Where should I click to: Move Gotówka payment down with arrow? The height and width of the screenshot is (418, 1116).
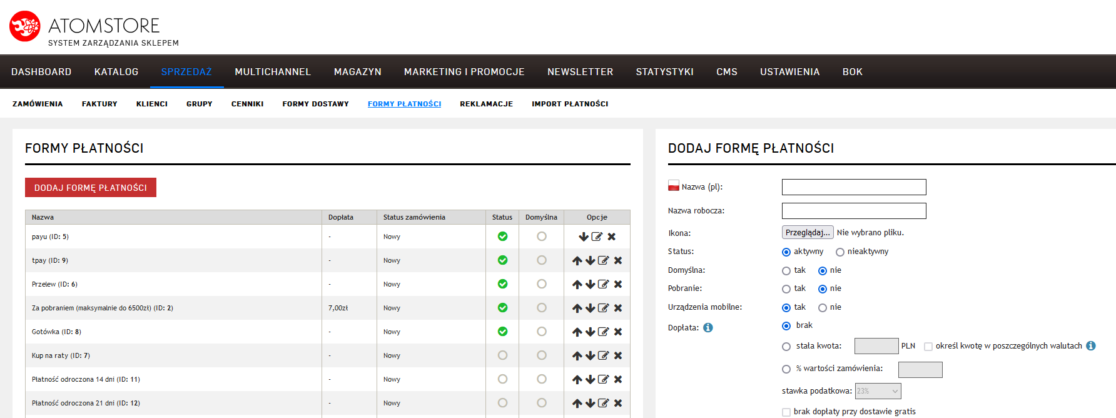coord(590,332)
